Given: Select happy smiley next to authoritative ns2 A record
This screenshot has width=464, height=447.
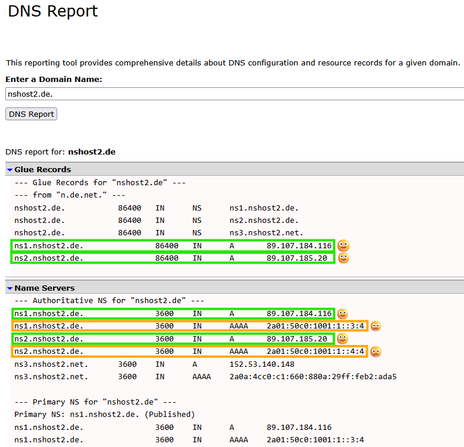Looking at the screenshot, I should (x=342, y=339).
